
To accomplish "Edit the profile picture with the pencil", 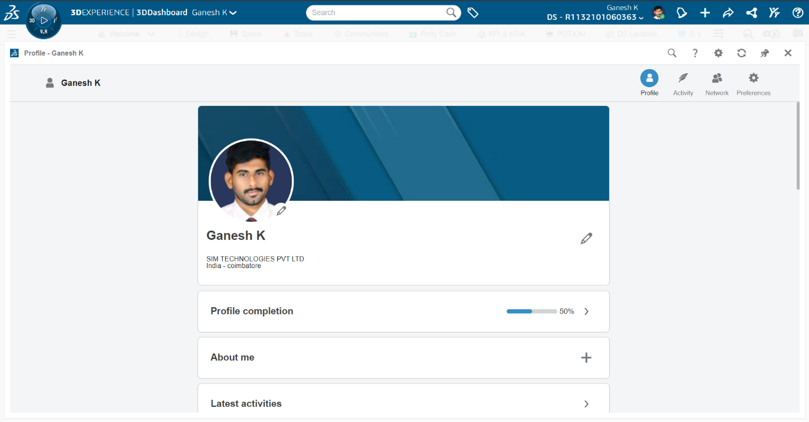I will [x=281, y=211].
